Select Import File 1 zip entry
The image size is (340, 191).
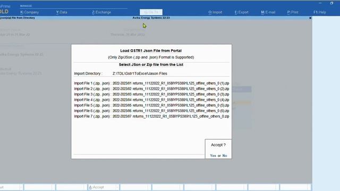(171, 83)
